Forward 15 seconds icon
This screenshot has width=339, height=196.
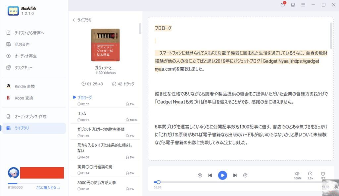tap(245, 175)
